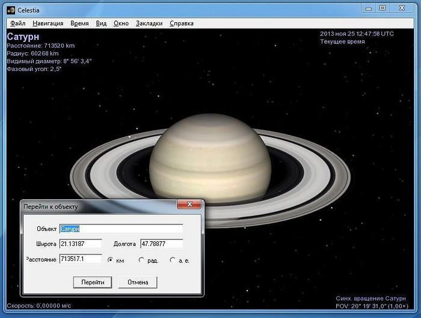This screenshot has height=318, width=421.
Task: Click the Расстояние distance input field
Action: pyautogui.click(x=80, y=259)
